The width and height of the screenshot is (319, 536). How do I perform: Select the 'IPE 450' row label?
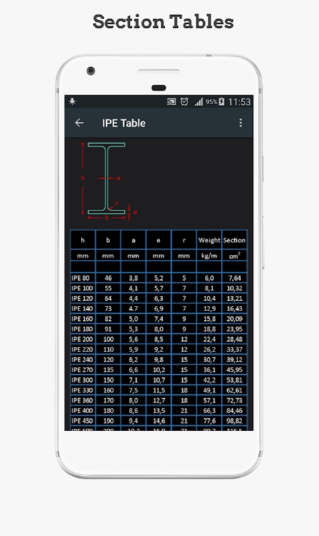click(82, 421)
